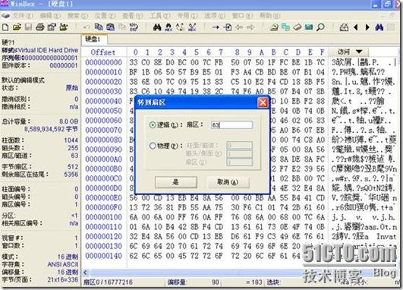Open the 搜索(S) menu
The height and width of the screenshot is (290, 403).
click(x=77, y=16)
